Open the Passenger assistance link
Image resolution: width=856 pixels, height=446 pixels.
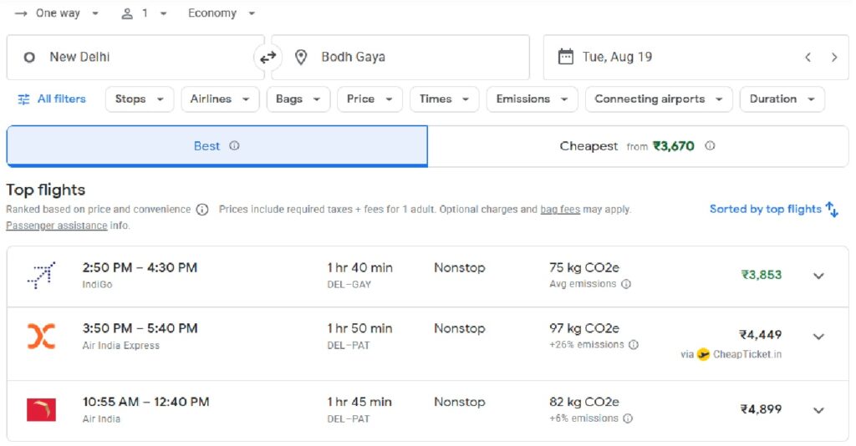(x=57, y=226)
